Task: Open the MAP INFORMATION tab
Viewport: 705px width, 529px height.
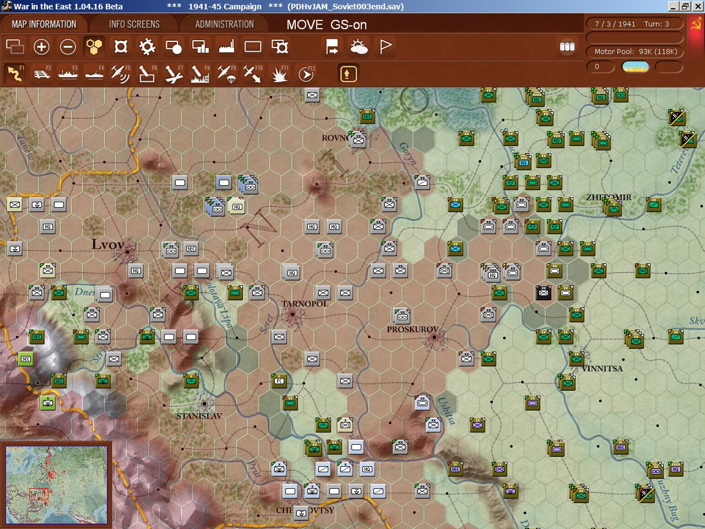Action: (x=44, y=24)
